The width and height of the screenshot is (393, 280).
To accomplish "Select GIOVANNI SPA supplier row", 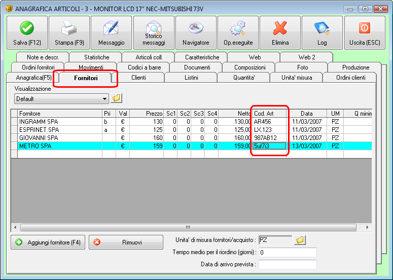I will (x=192, y=137).
